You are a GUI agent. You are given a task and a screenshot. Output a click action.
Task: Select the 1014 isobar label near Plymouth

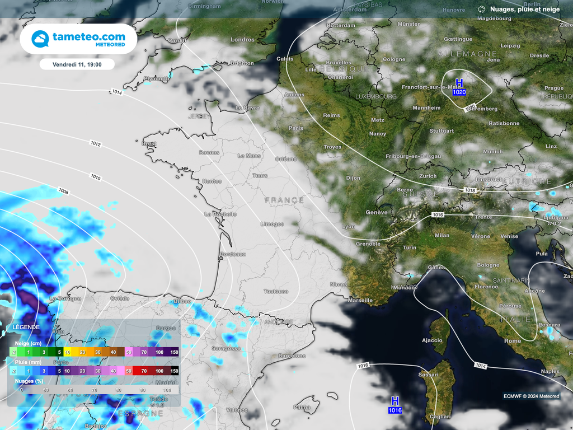[116, 92]
